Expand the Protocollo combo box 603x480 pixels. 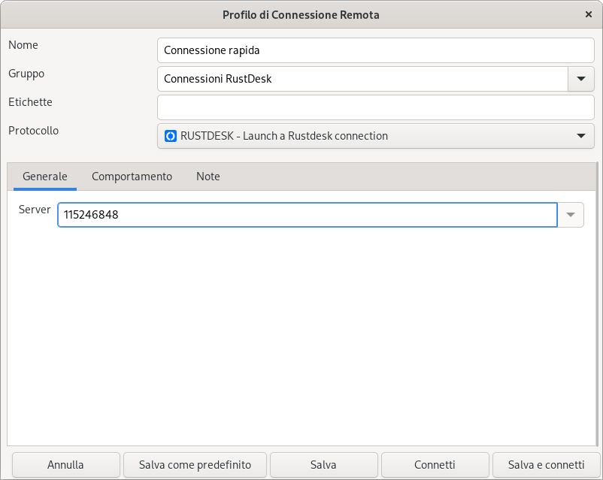click(x=376, y=136)
